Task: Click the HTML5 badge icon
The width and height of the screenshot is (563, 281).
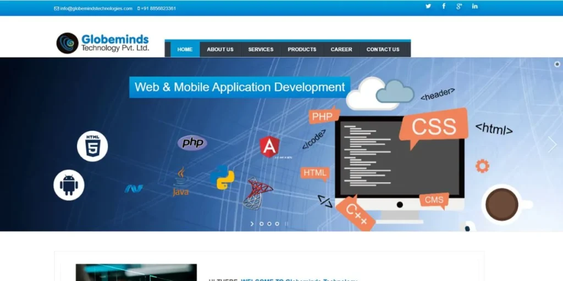Action: pyautogui.click(x=92, y=146)
